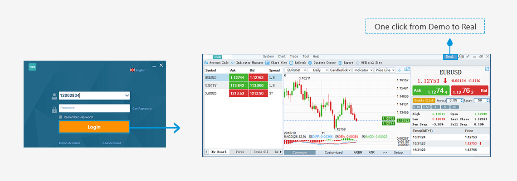The image size is (517, 181).
Task: Select the ATR indicator tab
Action: coord(371,152)
